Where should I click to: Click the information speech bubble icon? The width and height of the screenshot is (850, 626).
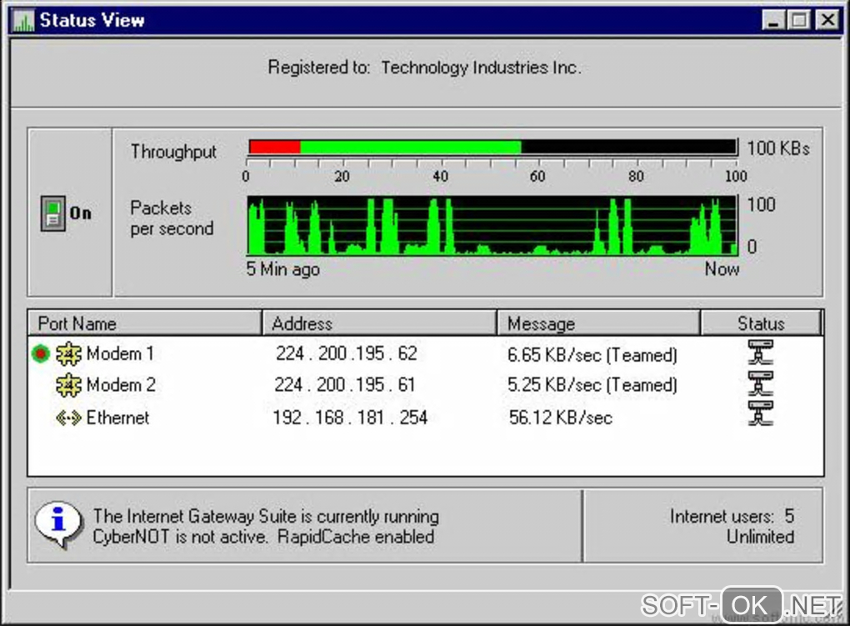point(58,523)
